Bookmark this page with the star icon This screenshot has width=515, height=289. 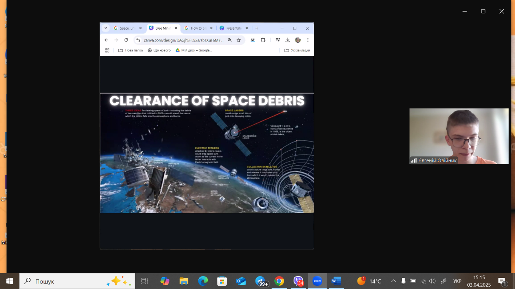coord(239,40)
